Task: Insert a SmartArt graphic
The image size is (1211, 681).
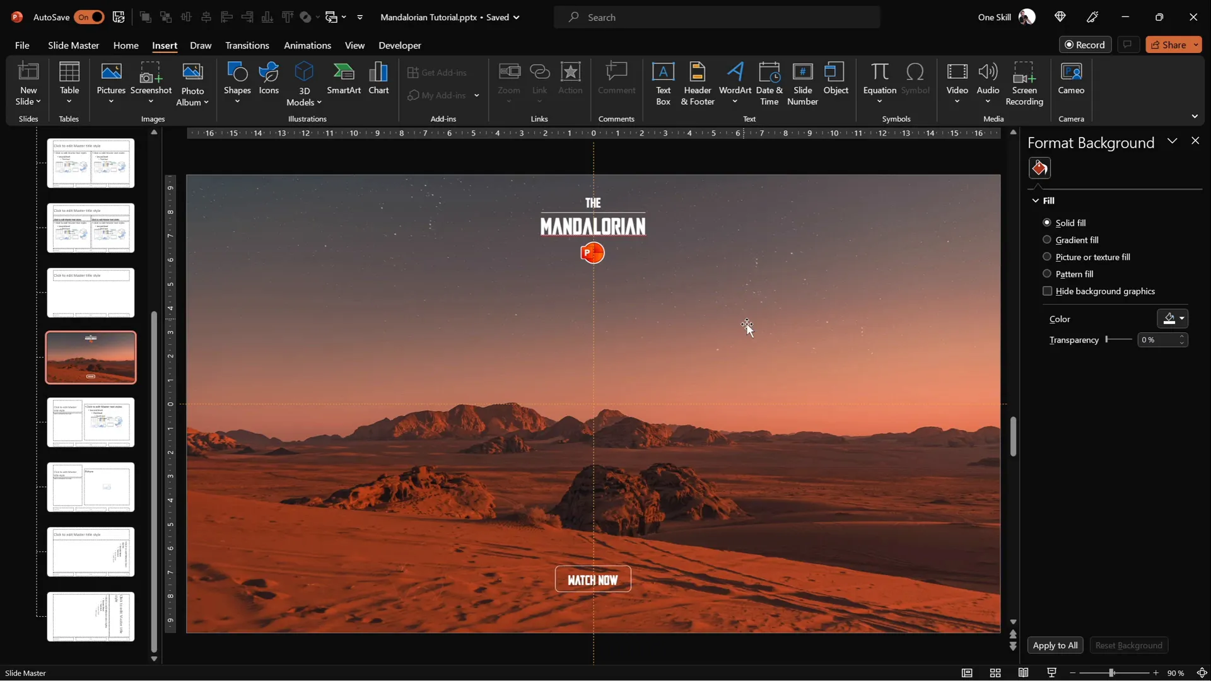Action: point(344,78)
